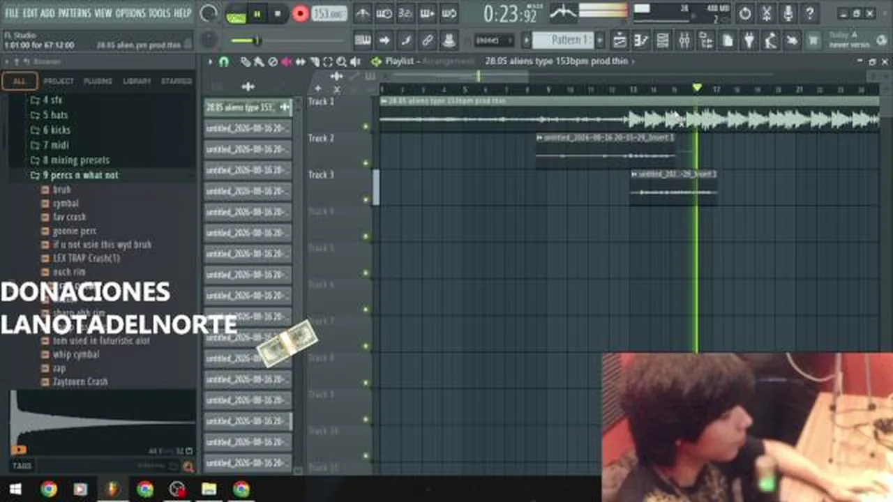Enable the link to controller icon
893x502 pixels.
pyautogui.click(x=428, y=40)
